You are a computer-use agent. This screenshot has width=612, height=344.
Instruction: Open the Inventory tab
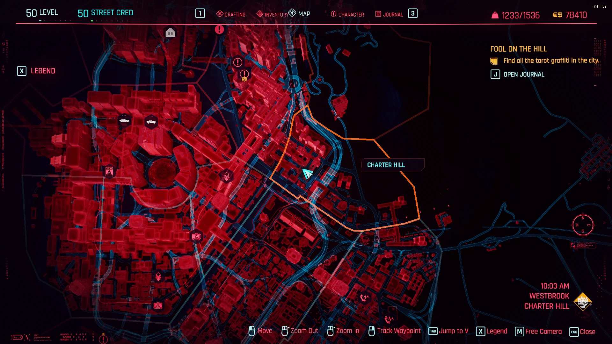click(x=272, y=14)
